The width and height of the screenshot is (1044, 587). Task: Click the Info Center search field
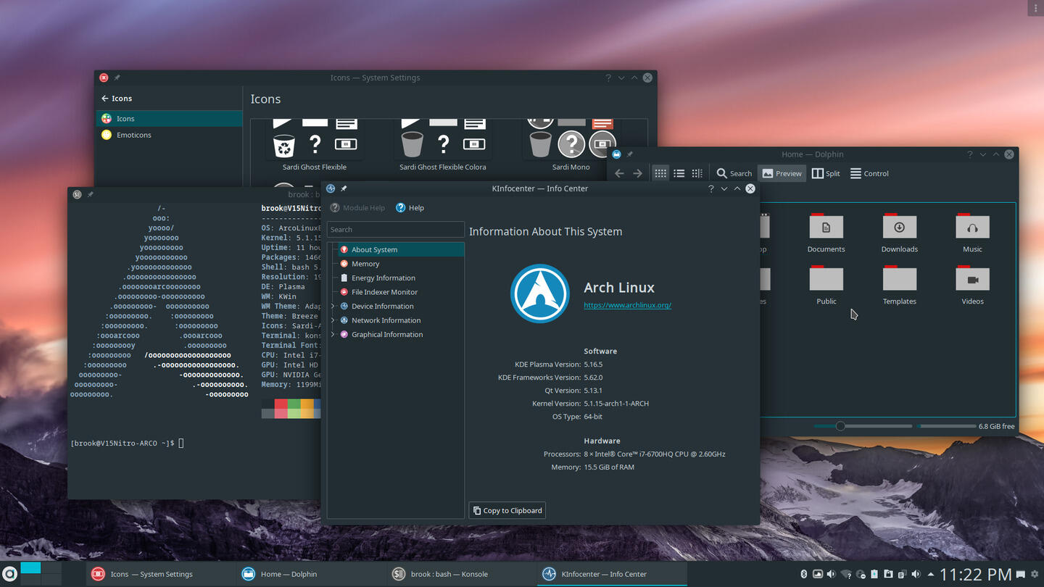click(x=395, y=229)
